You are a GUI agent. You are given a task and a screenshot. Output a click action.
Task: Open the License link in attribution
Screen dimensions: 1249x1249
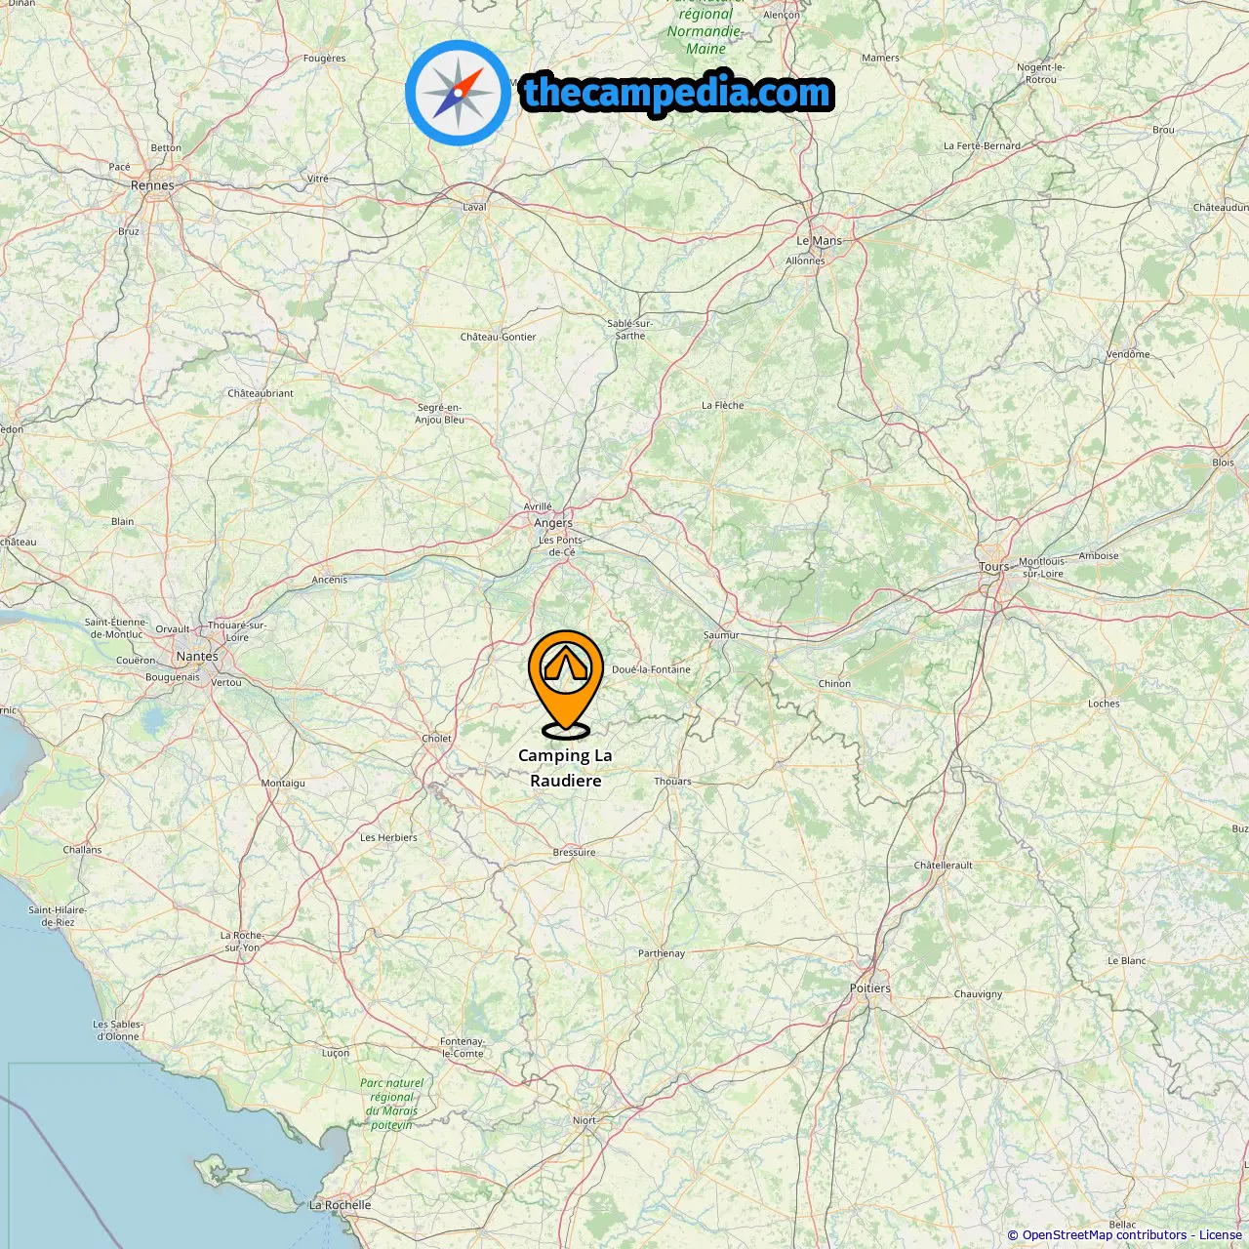[x=1221, y=1235]
